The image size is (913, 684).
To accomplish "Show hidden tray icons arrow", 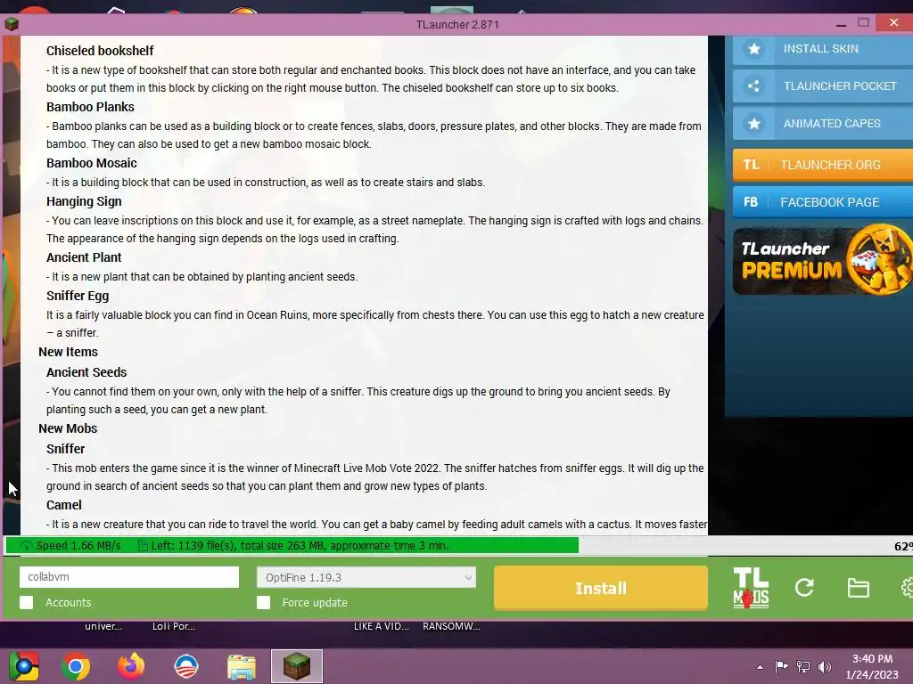I will point(760,667).
